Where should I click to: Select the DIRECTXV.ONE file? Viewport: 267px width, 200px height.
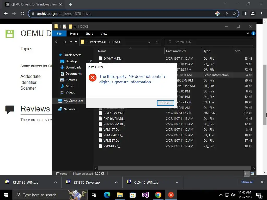(x=114, y=113)
